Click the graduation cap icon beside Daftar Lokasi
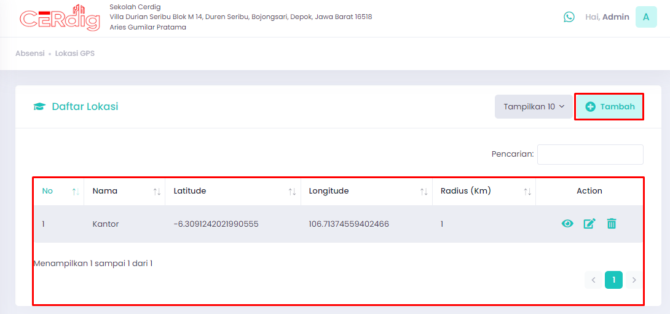This screenshot has width=670, height=314. (x=39, y=107)
